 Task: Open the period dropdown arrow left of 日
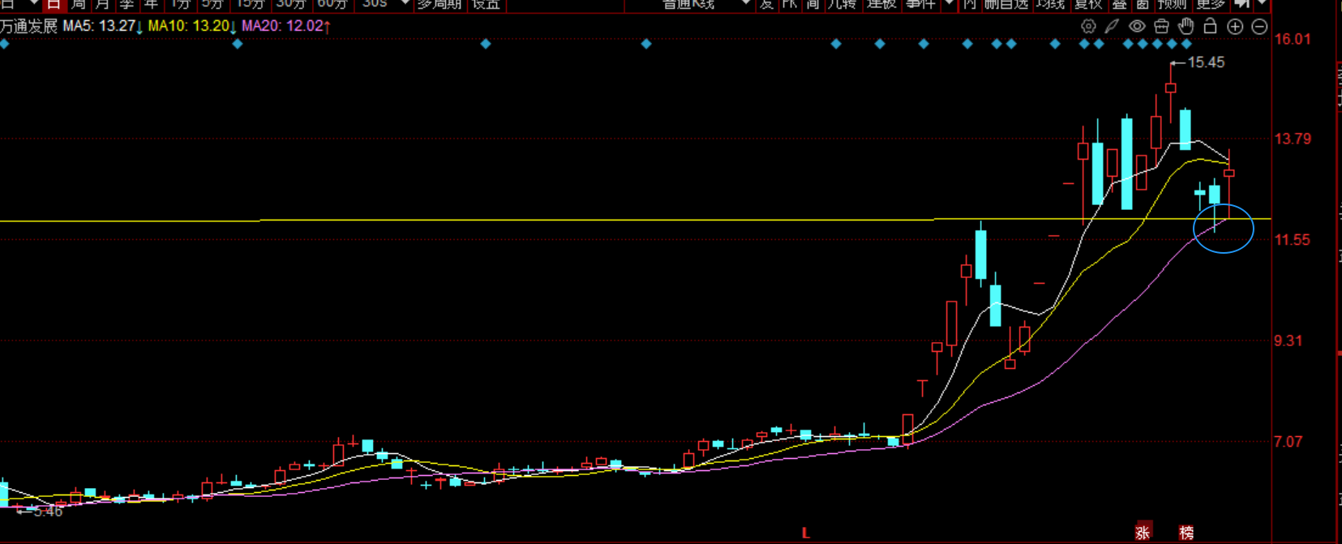[33, 4]
